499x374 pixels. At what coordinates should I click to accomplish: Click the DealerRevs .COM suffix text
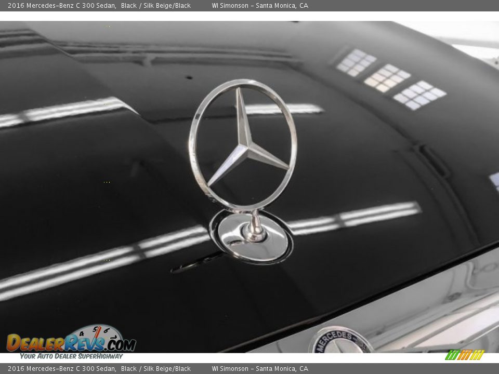click(120, 343)
